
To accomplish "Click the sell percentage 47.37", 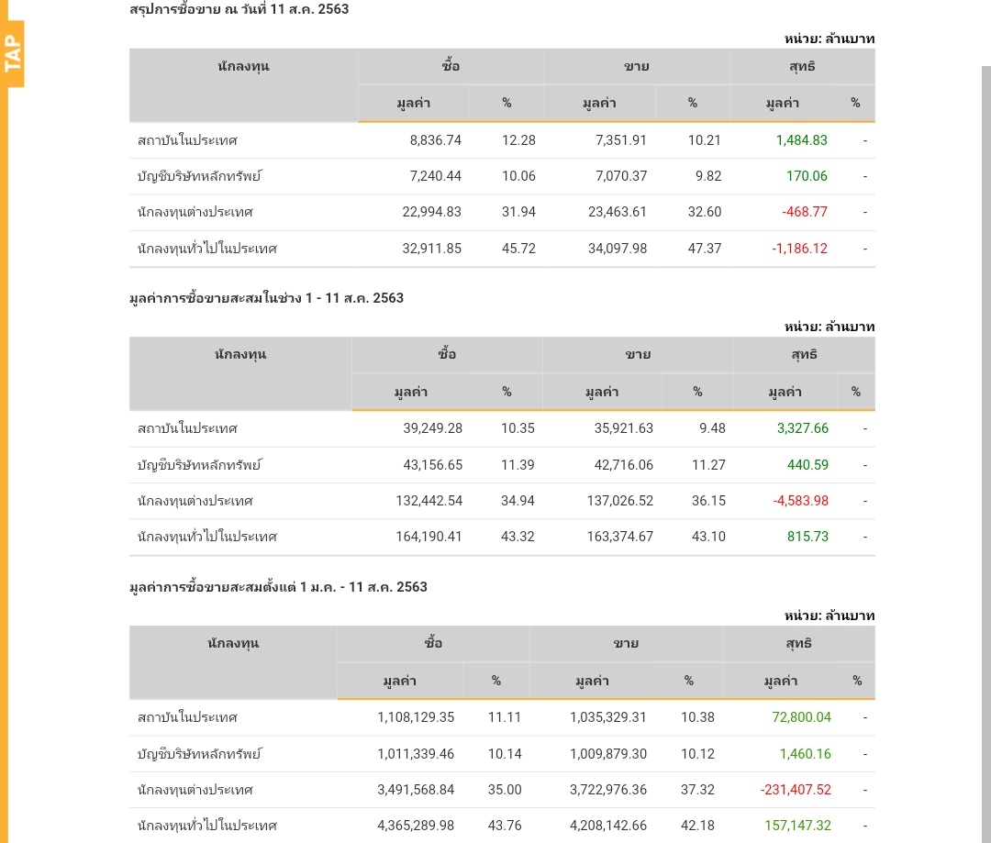I will (705, 249).
